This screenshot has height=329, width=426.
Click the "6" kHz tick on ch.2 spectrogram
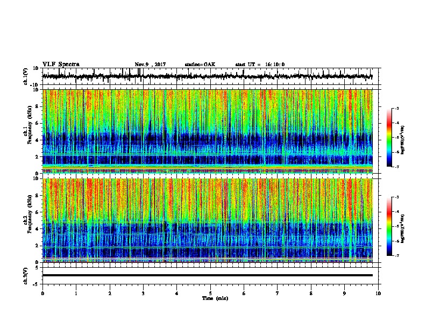click(37, 212)
